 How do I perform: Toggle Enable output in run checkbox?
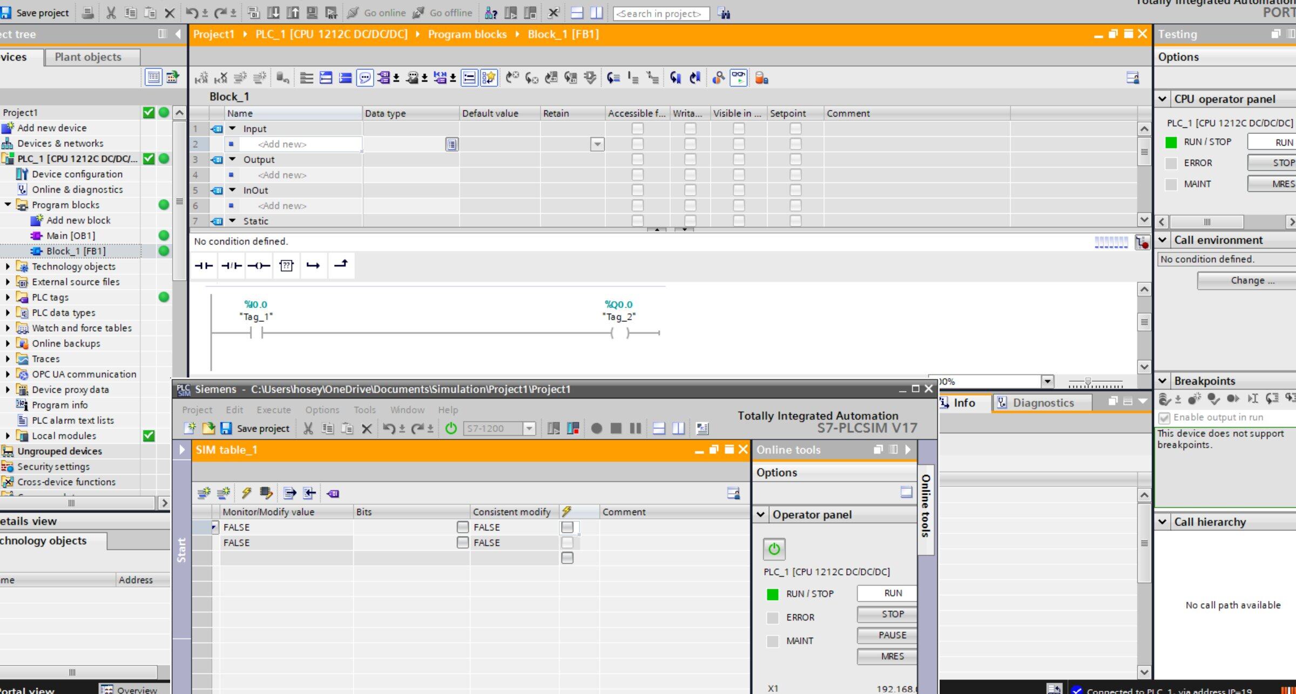point(1164,417)
